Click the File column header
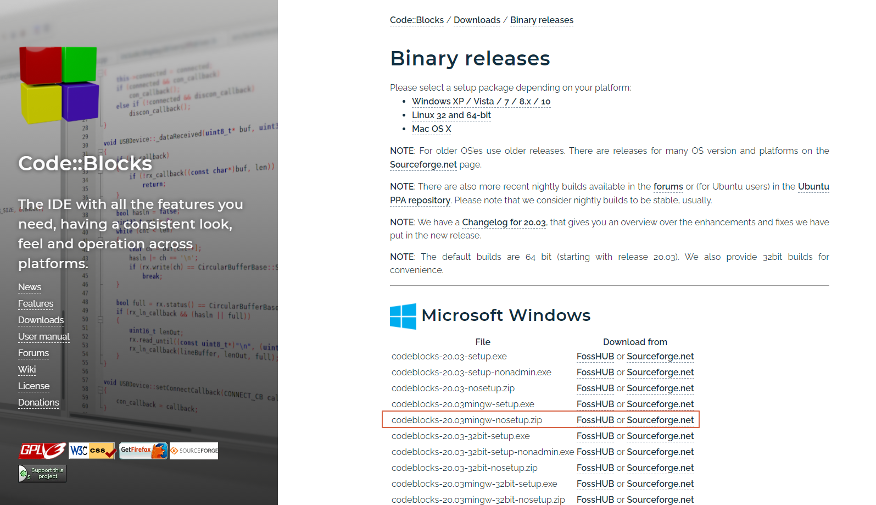Screen dimensions: 876x505 click(483, 342)
